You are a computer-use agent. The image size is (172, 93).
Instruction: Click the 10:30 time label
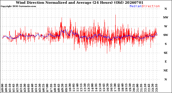[x=70, y=88]
